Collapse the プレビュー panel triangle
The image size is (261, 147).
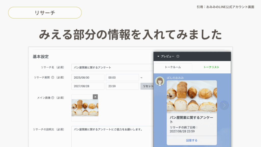pyautogui.click(x=158, y=56)
